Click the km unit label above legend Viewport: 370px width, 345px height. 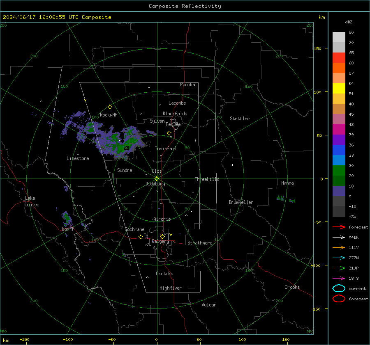coord(321,17)
